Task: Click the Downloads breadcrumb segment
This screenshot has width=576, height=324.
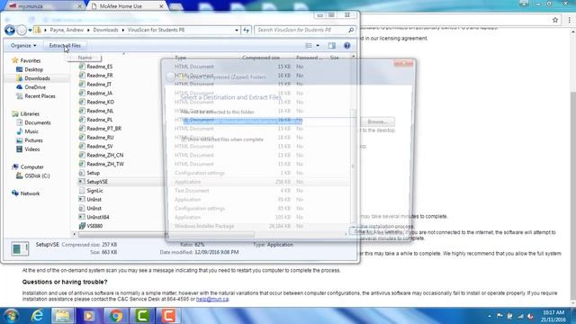Action: (105, 30)
